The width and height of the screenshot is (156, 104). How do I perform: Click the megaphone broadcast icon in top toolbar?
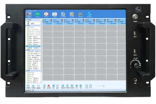pyautogui.click(x=29, y=14)
